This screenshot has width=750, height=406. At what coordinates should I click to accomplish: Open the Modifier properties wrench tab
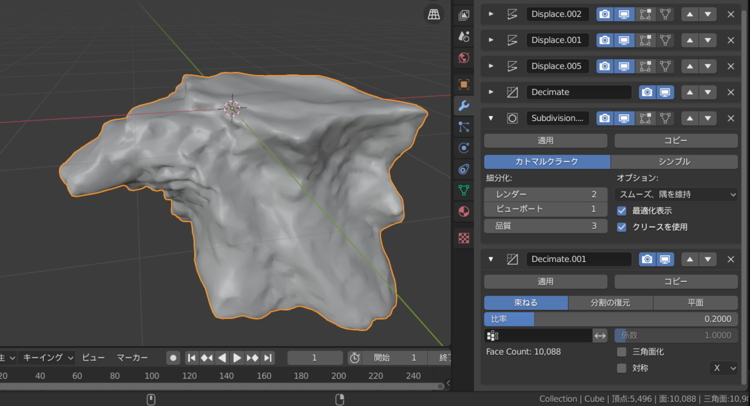[464, 106]
